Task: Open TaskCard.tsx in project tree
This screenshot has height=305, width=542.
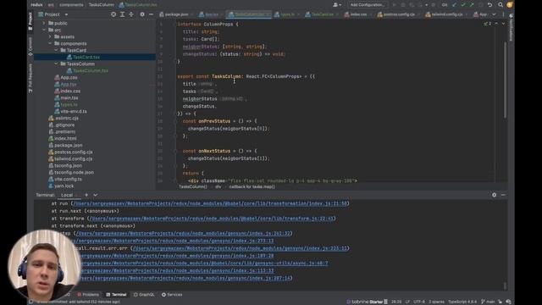Action: [86, 57]
